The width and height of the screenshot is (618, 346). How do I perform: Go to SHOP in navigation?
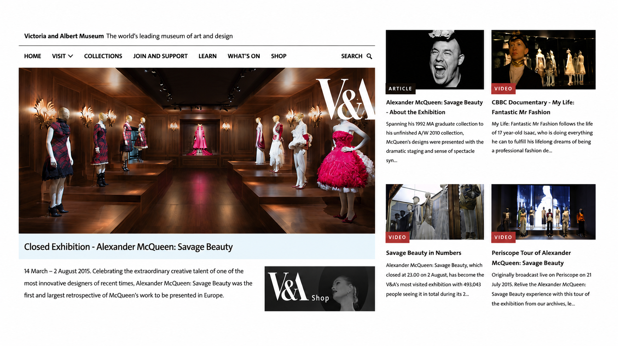click(279, 56)
